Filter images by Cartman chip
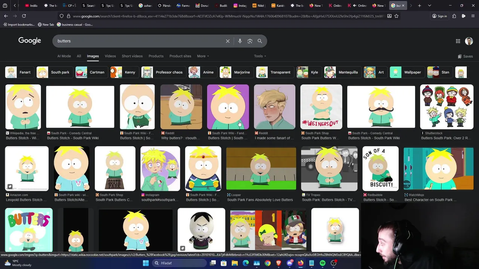479x269 pixels. click(92, 72)
